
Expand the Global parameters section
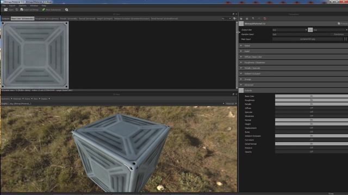294,45
